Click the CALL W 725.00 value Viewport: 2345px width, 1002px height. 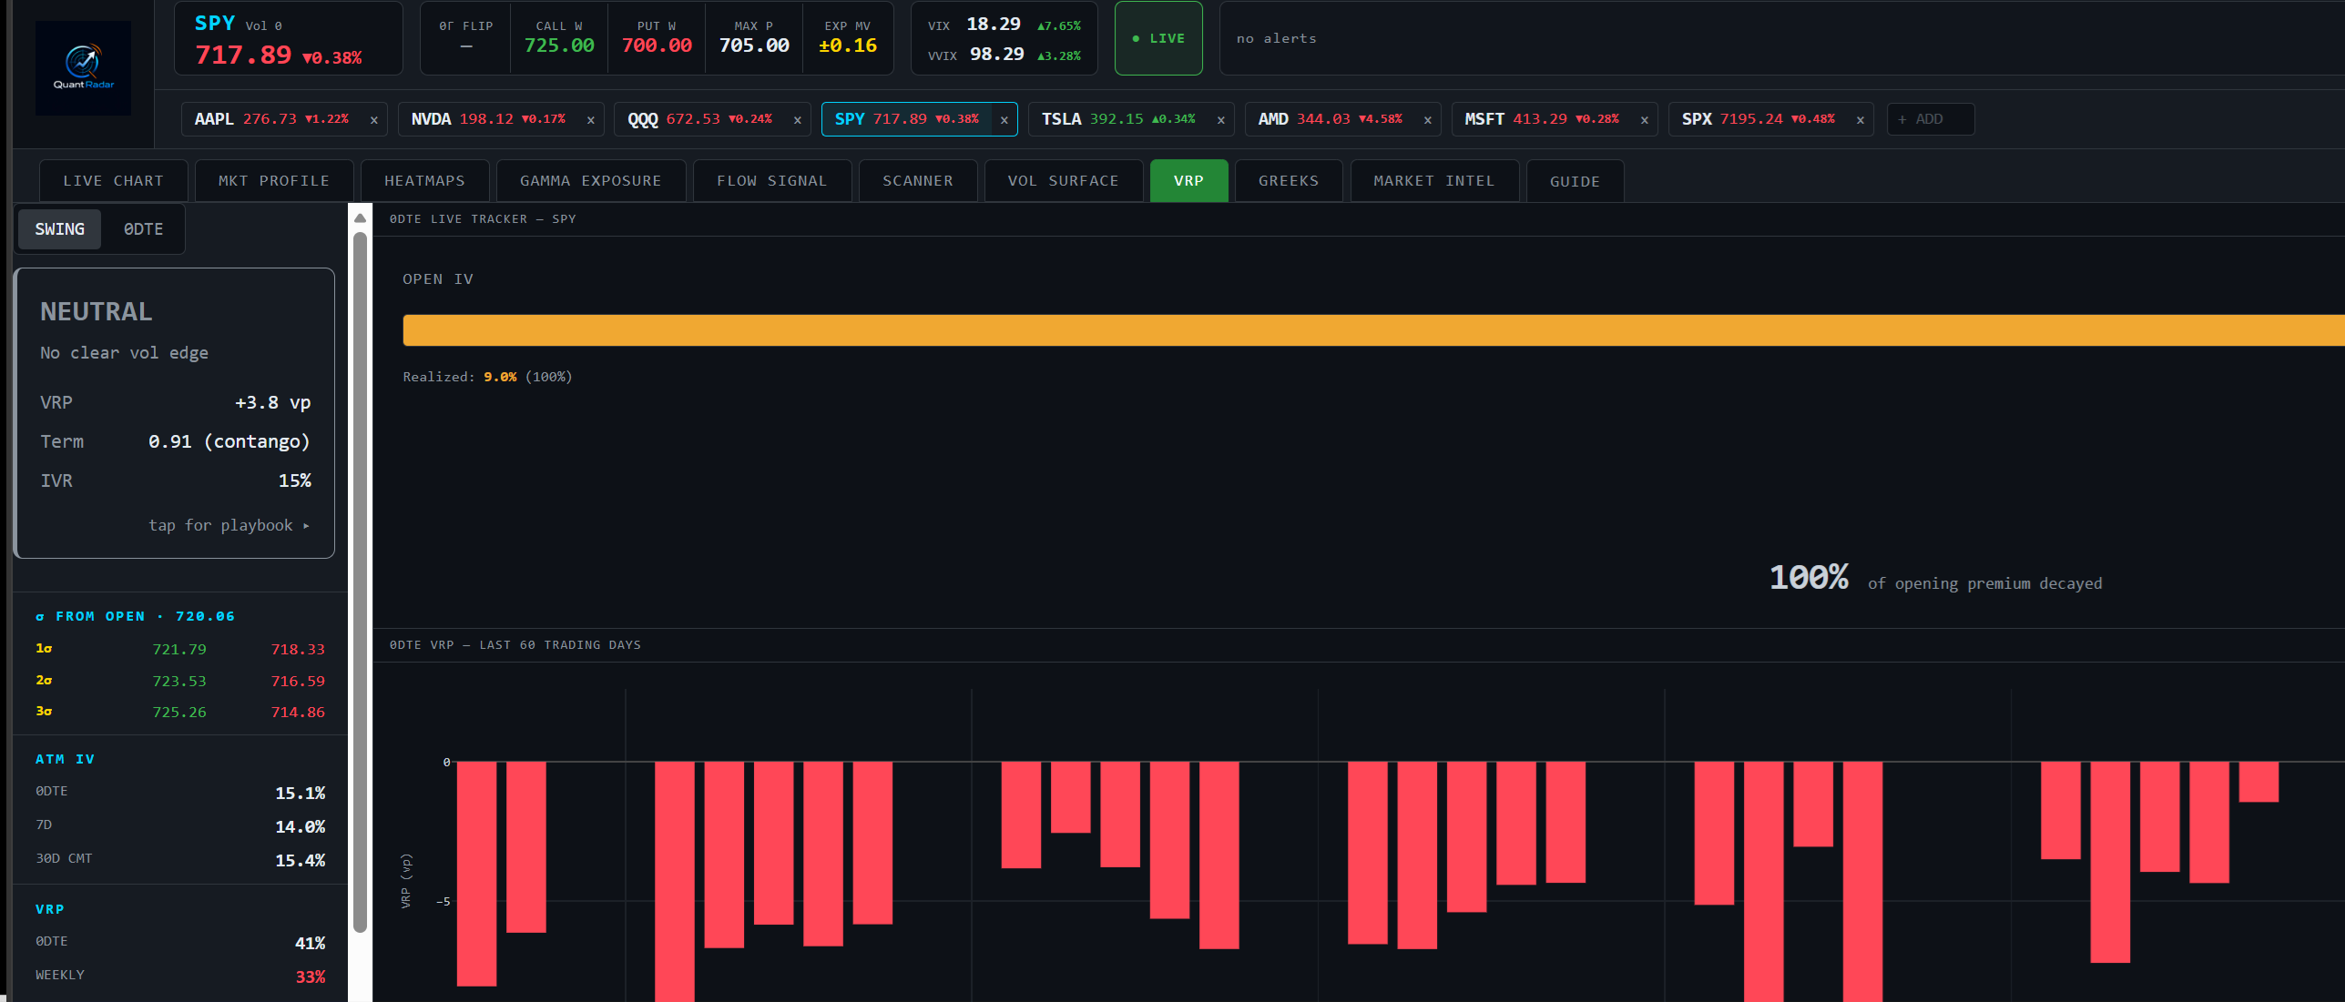559,46
